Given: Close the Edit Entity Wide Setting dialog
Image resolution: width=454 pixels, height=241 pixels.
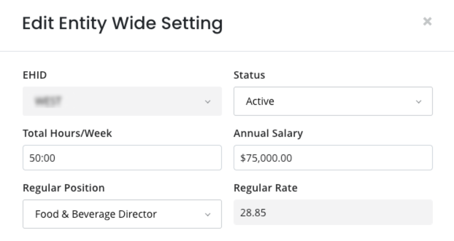Looking at the screenshot, I should click(427, 21).
